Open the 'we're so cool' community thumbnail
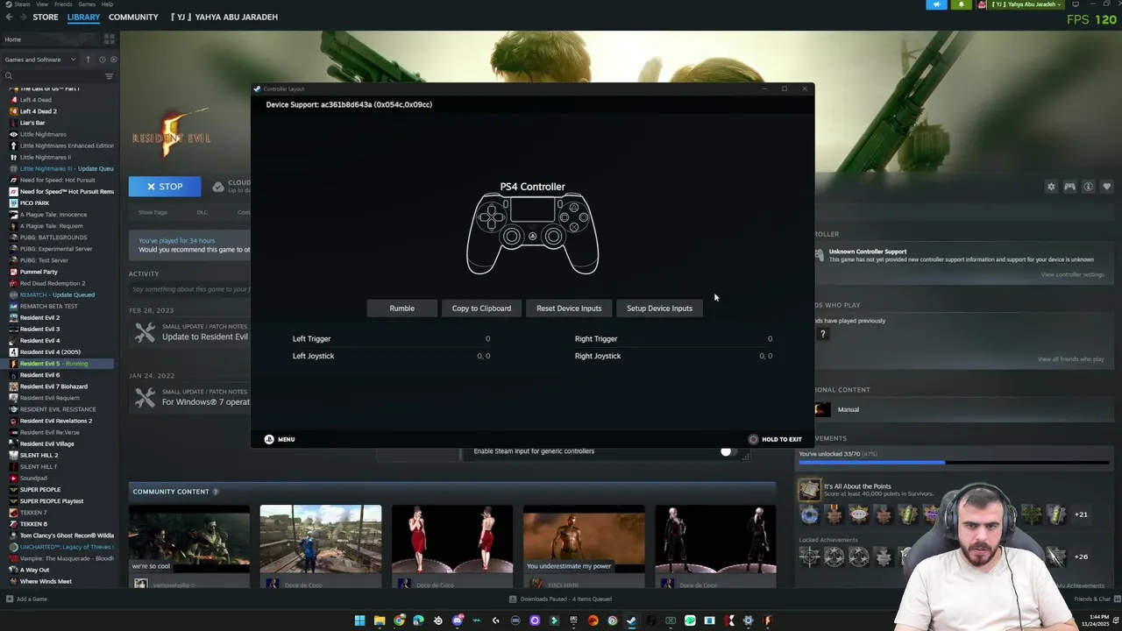1122x631 pixels. [x=188, y=539]
